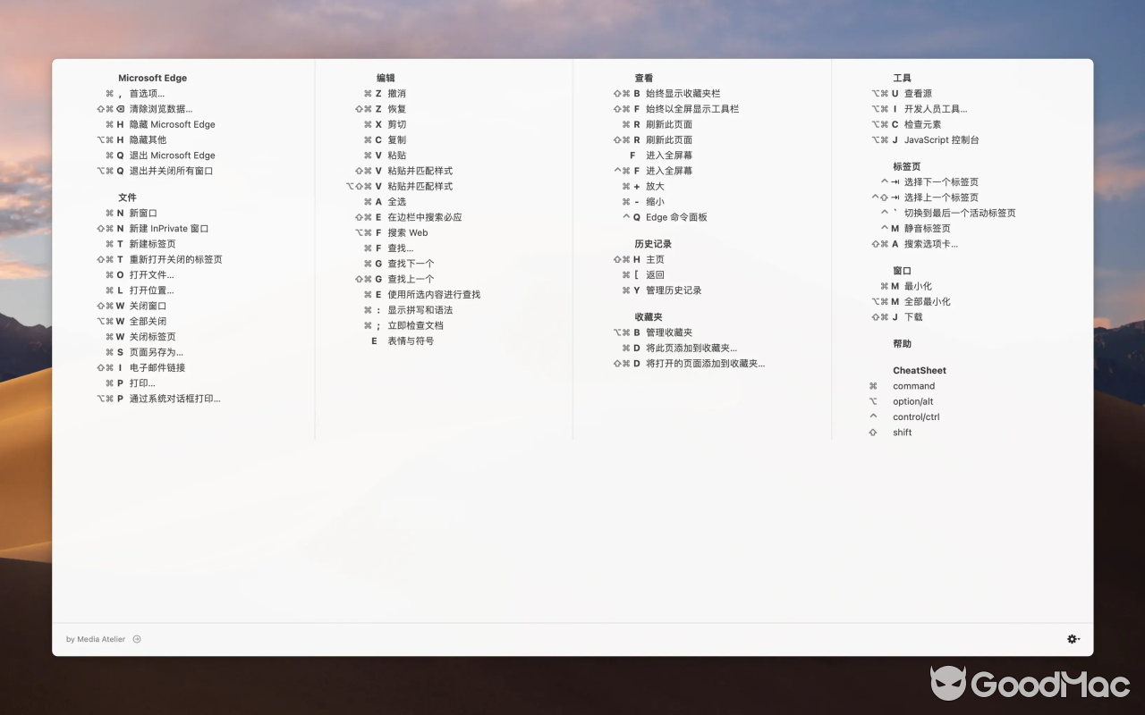1145x715 pixels.
Task: Open the gear dropdown menu arrow
Action: click(1079, 639)
